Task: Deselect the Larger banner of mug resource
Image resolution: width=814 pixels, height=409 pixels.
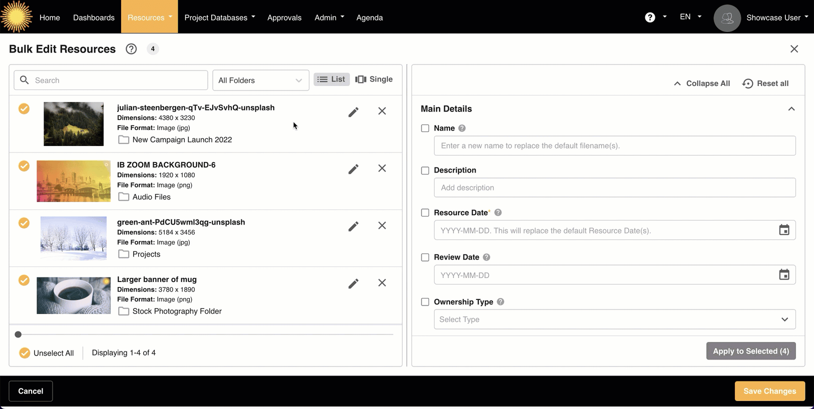Action: (x=24, y=280)
